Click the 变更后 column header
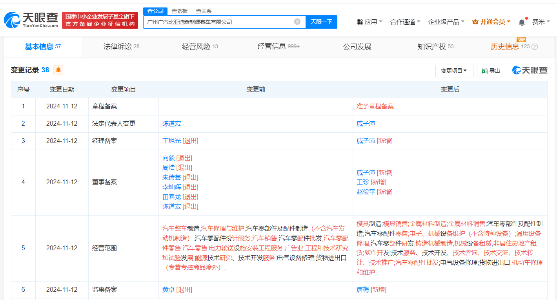 [x=450, y=90]
